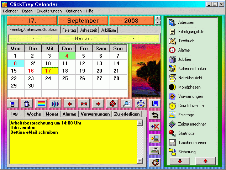Open the Adressen address book icon
The image size is (226, 170).
tap(172, 22)
